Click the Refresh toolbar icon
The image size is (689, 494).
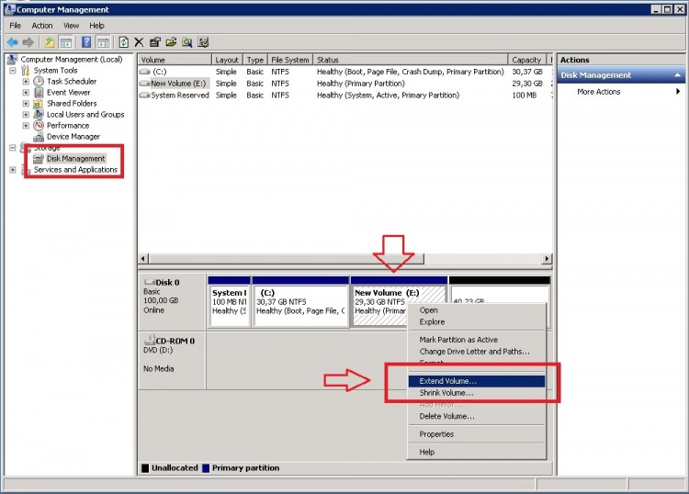pos(123,42)
